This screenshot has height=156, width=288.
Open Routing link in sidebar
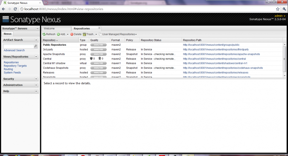pos(8,69)
